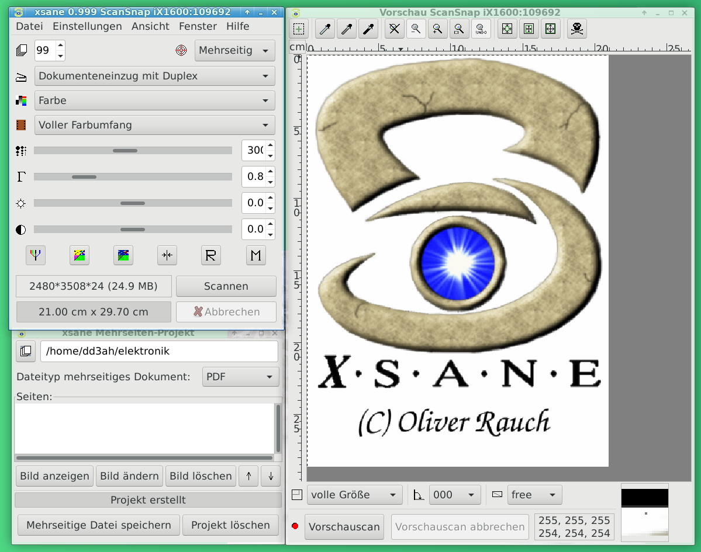701x552 pixels.
Task: Click the contrast slider
Action: pos(133,230)
